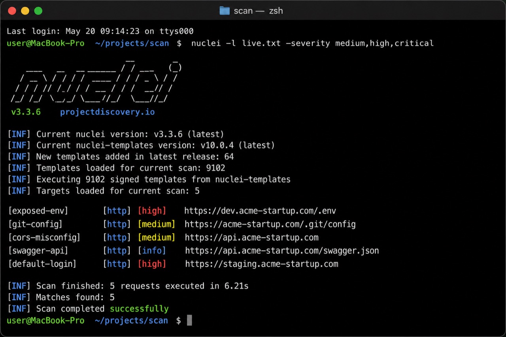
Task: Click the cursor block at the last prompt
Action: click(x=189, y=320)
